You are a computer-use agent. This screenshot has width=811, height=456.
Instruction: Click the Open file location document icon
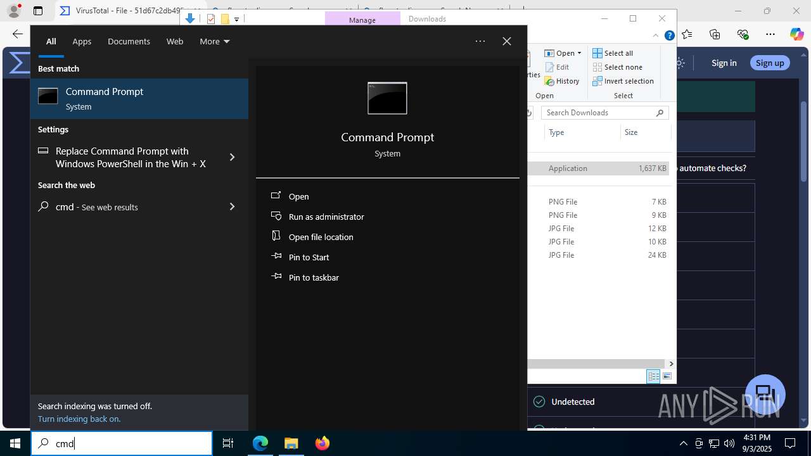pos(276,236)
